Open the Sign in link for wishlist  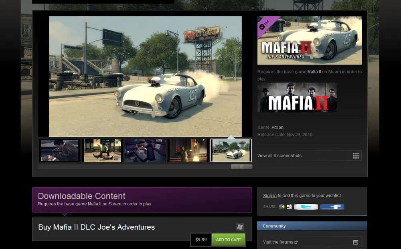click(270, 196)
